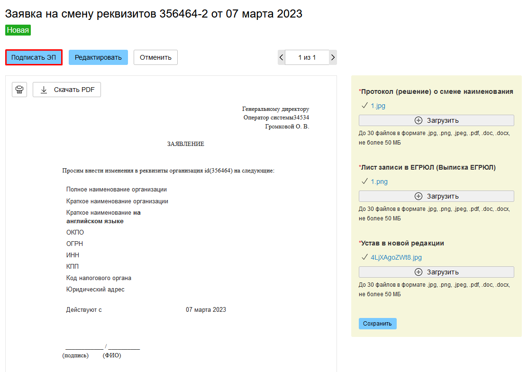528x372 pixels.
Task: Go to previous page using left arrow
Action: tap(282, 57)
